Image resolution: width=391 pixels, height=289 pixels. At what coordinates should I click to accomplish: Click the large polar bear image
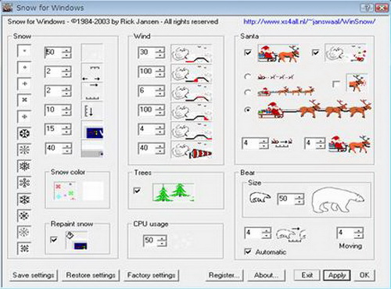tap(338, 200)
